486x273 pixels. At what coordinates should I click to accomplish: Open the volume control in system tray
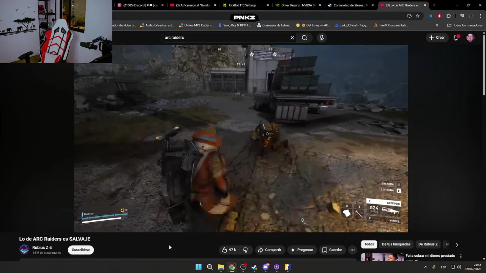click(459, 267)
